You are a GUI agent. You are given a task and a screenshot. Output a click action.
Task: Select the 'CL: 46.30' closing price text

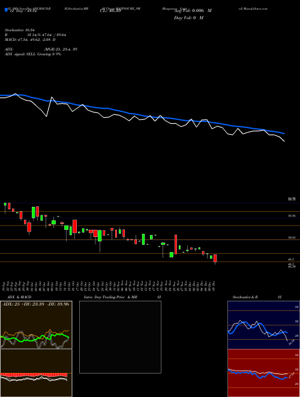110,11
